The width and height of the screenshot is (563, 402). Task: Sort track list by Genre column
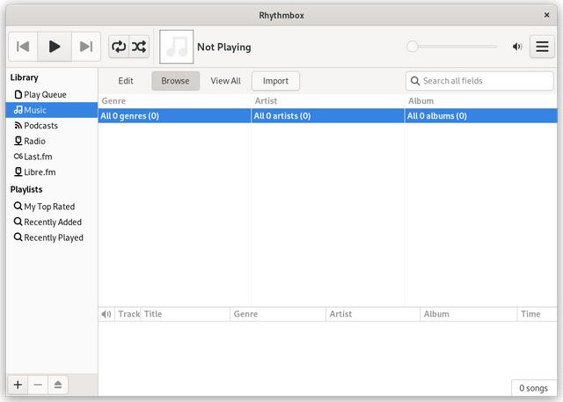[278, 314]
